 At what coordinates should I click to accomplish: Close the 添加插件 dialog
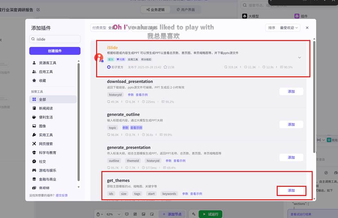tap(307, 28)
